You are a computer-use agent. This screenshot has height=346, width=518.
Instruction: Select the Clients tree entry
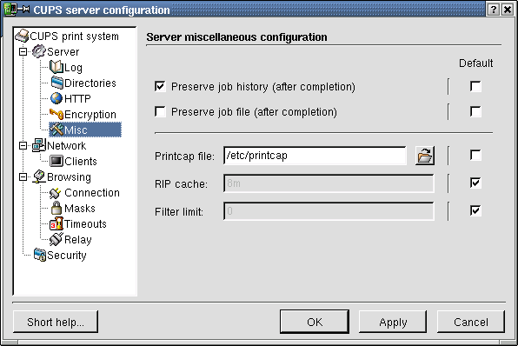tap(81, 162)
